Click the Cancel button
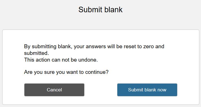Image resolution: width=201 pixels, height=107 pixels. pyautogui.click(x=54, y=90)
